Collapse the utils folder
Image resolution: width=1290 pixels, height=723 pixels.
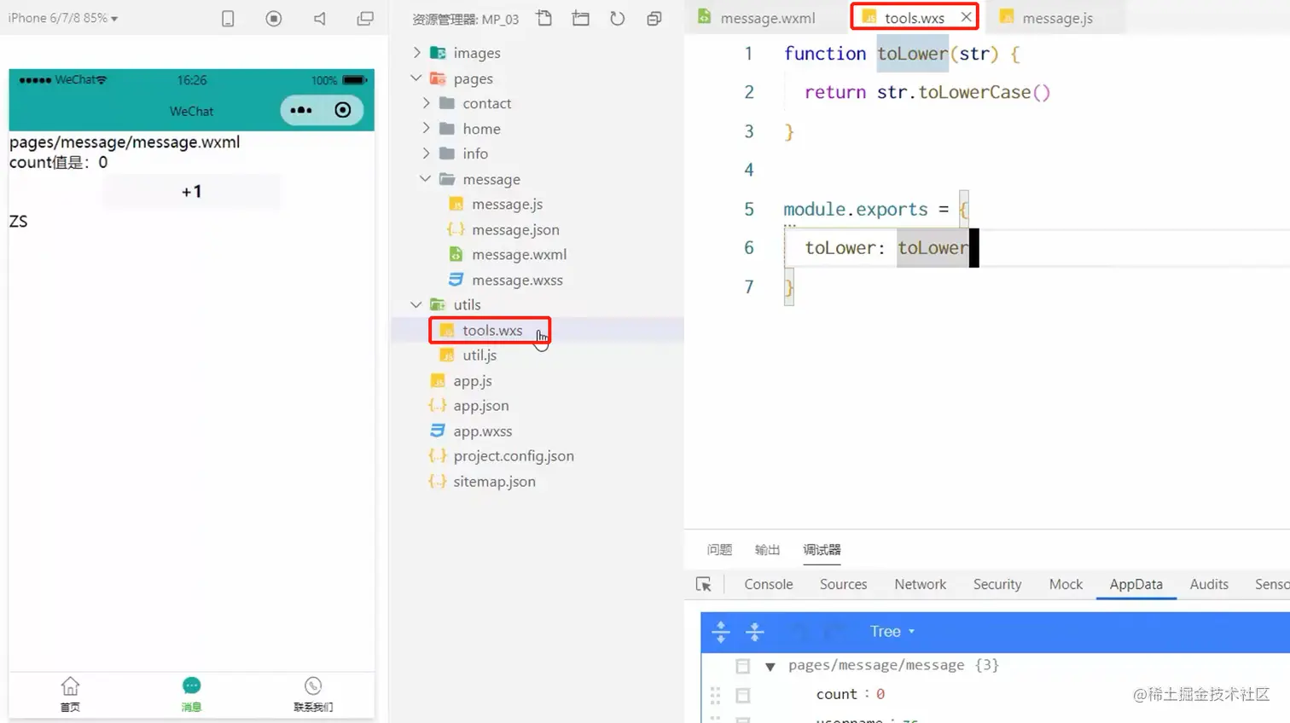point(416,304)
